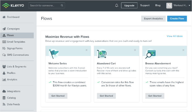Click the Abandoned Cart shopping cart illustration
Screen dimensions: 192x112
pos(102,54)
